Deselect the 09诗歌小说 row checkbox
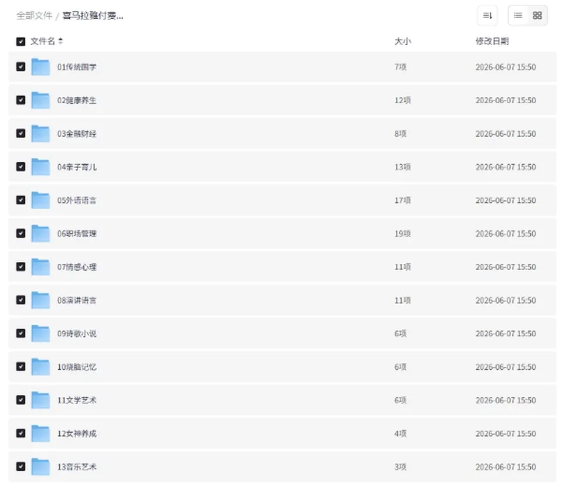The height and width of the screenshot is (487, 563). point(21,333)
